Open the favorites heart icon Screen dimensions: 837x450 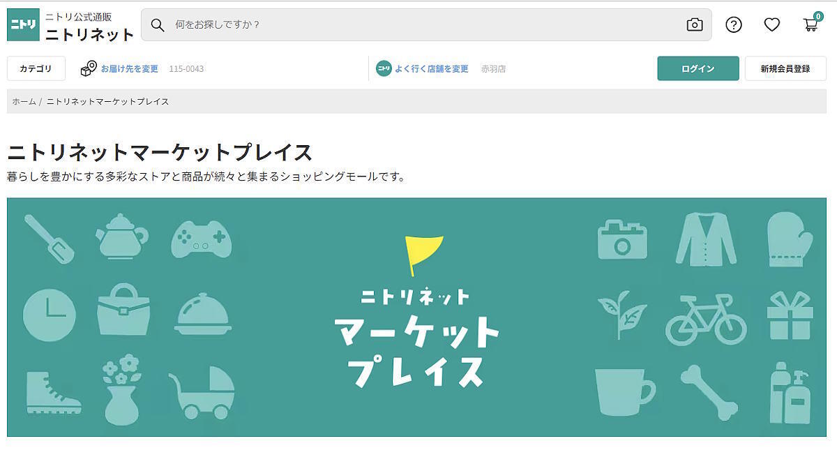click(771, 24)
